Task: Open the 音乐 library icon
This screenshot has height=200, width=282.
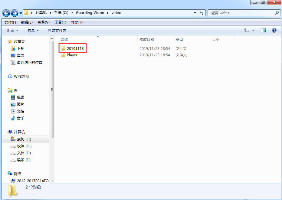Action: pyautogui.click(x=13, y=118)
